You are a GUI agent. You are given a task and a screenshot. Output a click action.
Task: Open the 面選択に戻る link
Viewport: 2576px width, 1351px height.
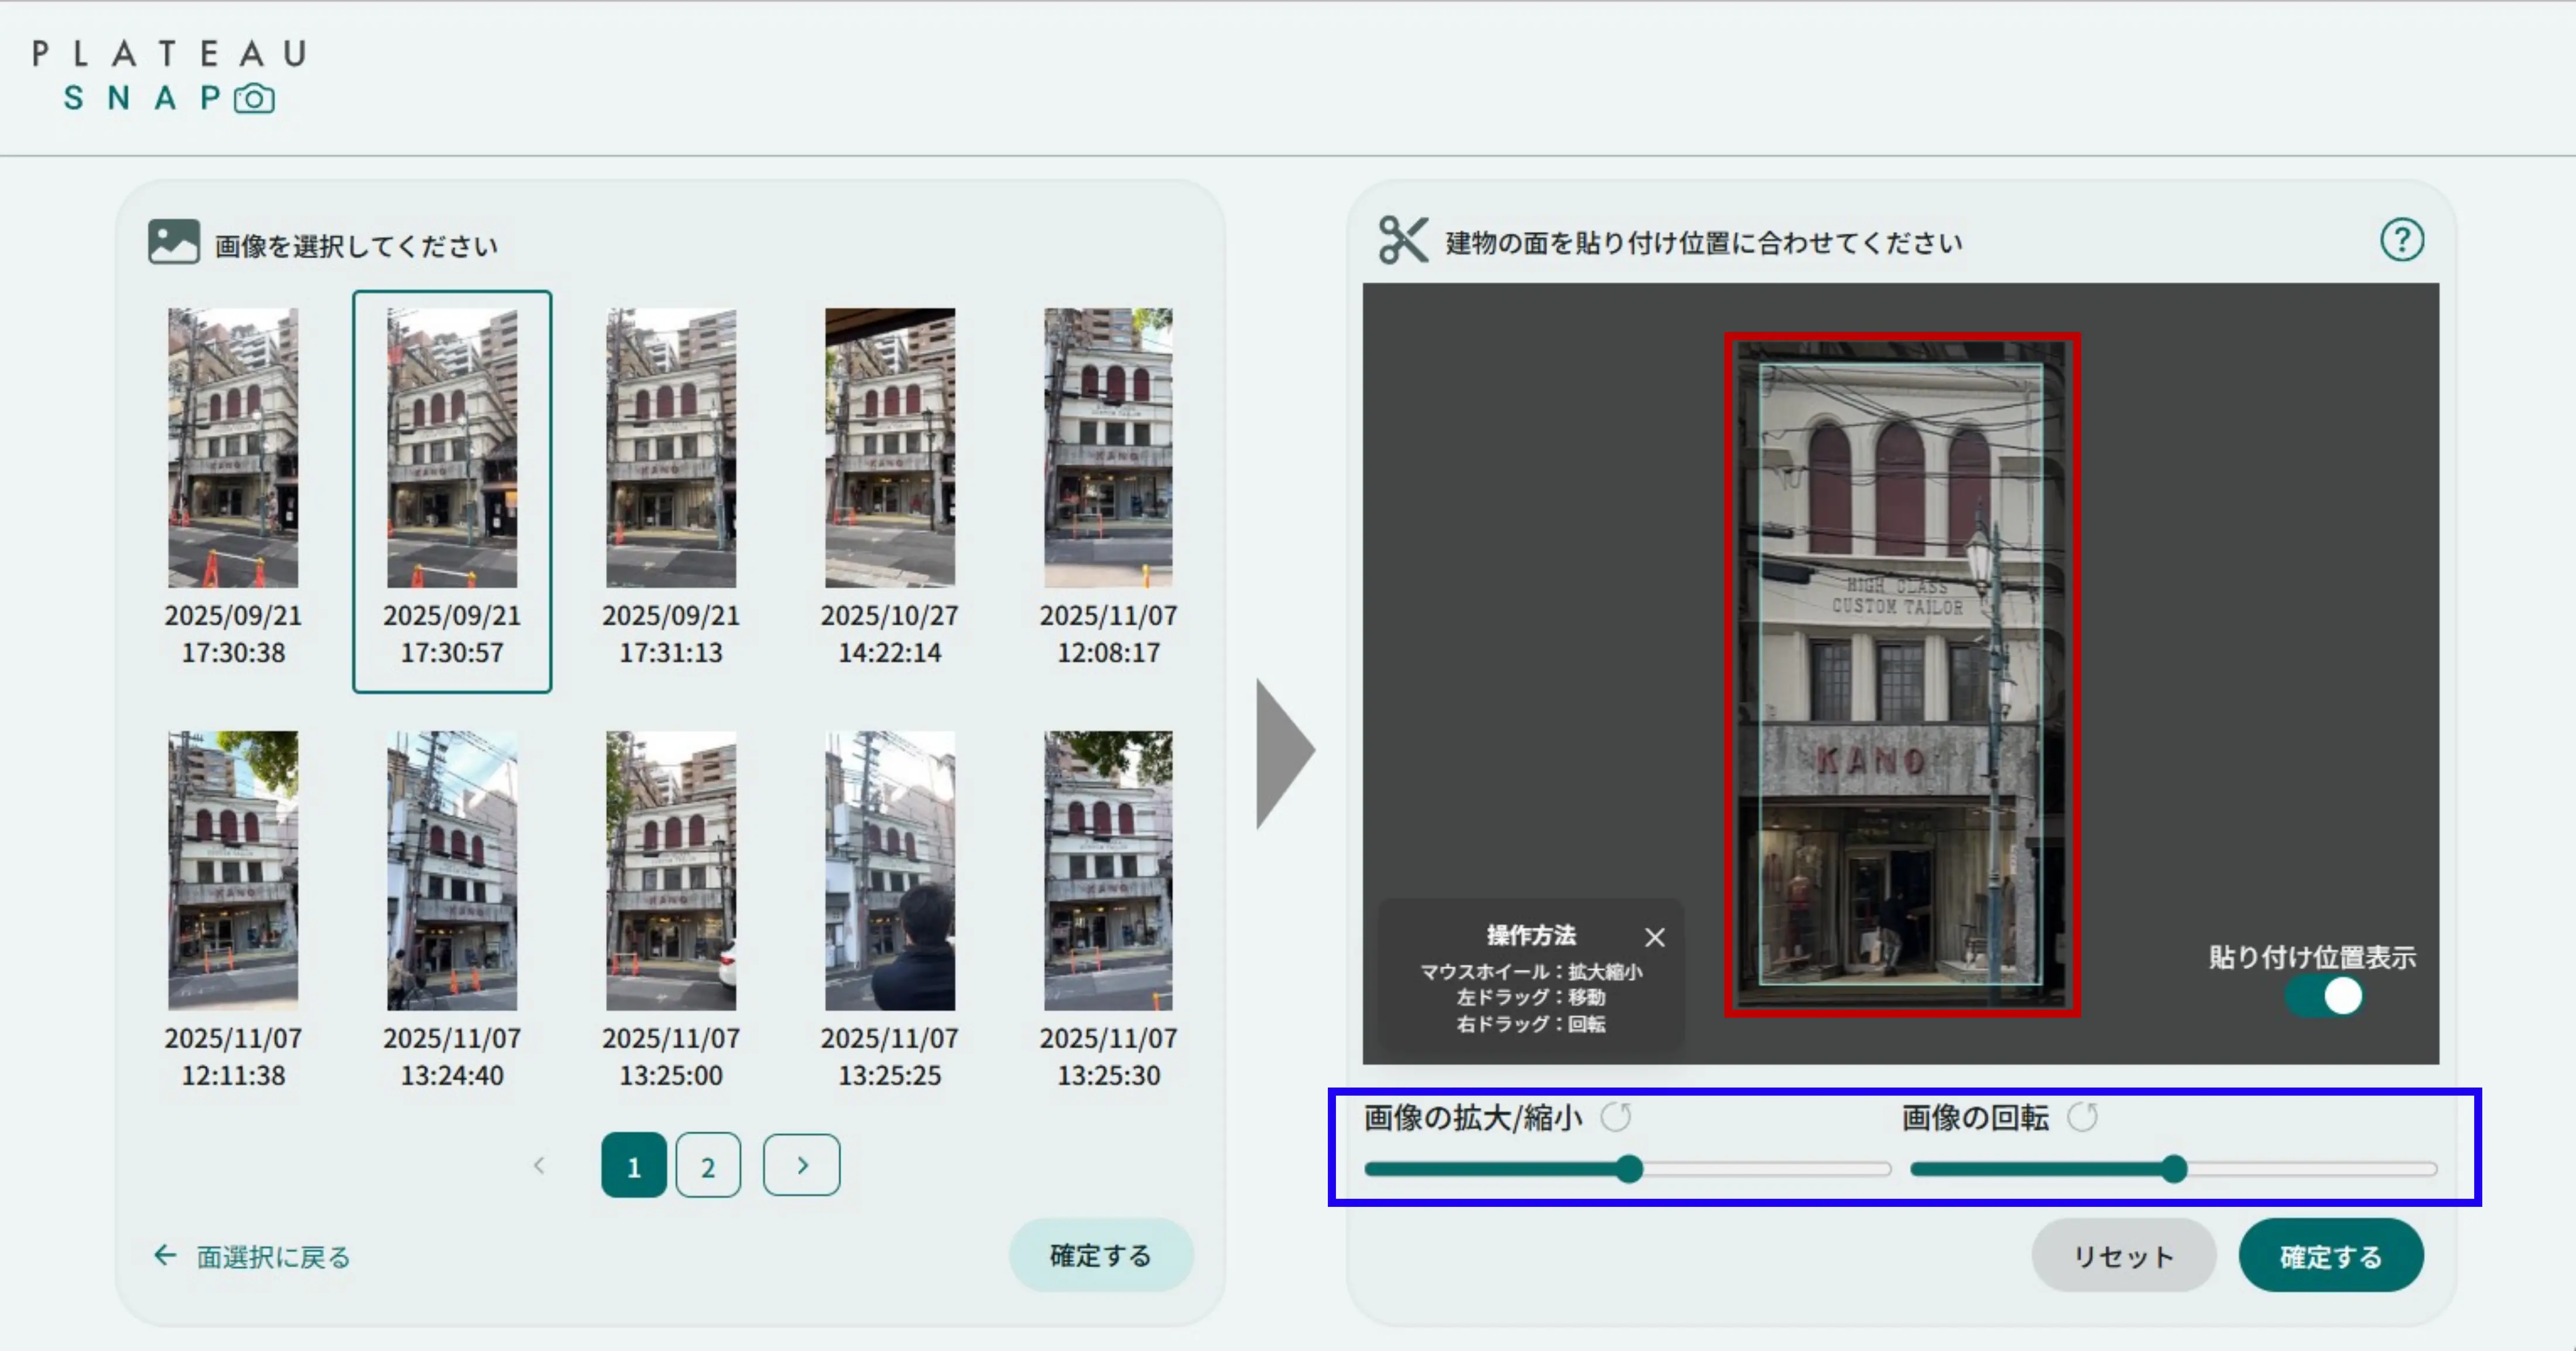pos(272,1255)
